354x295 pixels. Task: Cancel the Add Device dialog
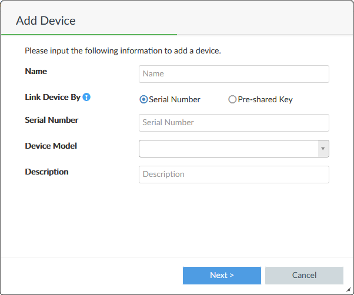(304, 275)
